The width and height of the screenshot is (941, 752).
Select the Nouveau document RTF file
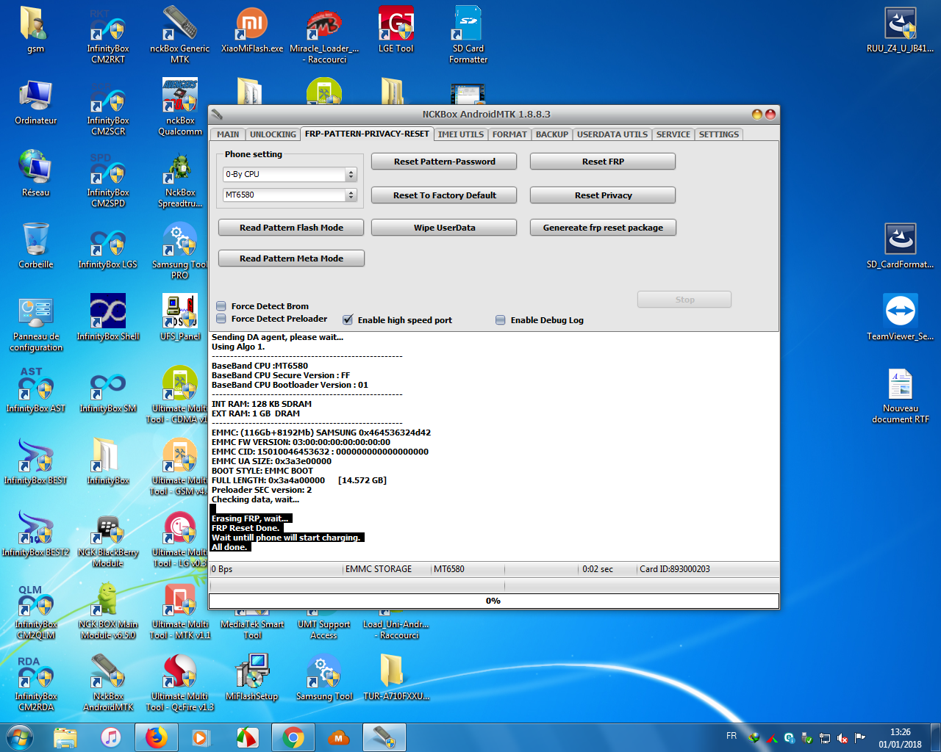pos(901,395)
